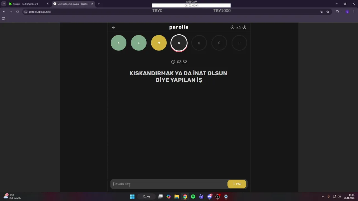This screenshot has height=201, width=358.
Task: Open the taskbar volume control
Action: 339,197
